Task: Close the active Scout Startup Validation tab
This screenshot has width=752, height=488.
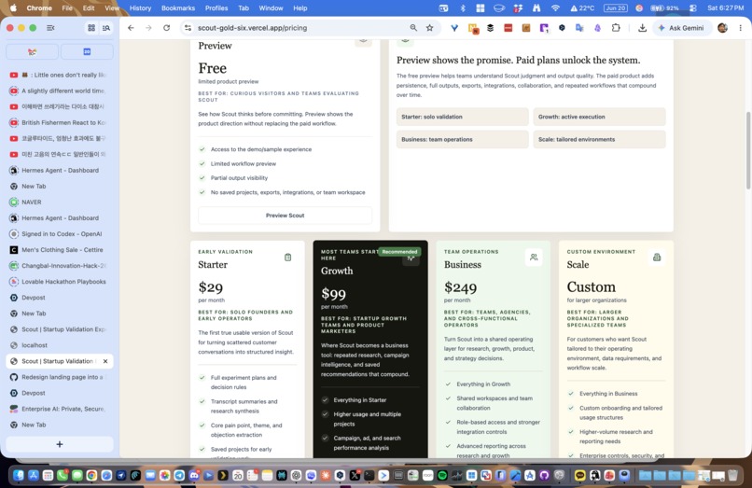Action: click(x=105, y=361)
